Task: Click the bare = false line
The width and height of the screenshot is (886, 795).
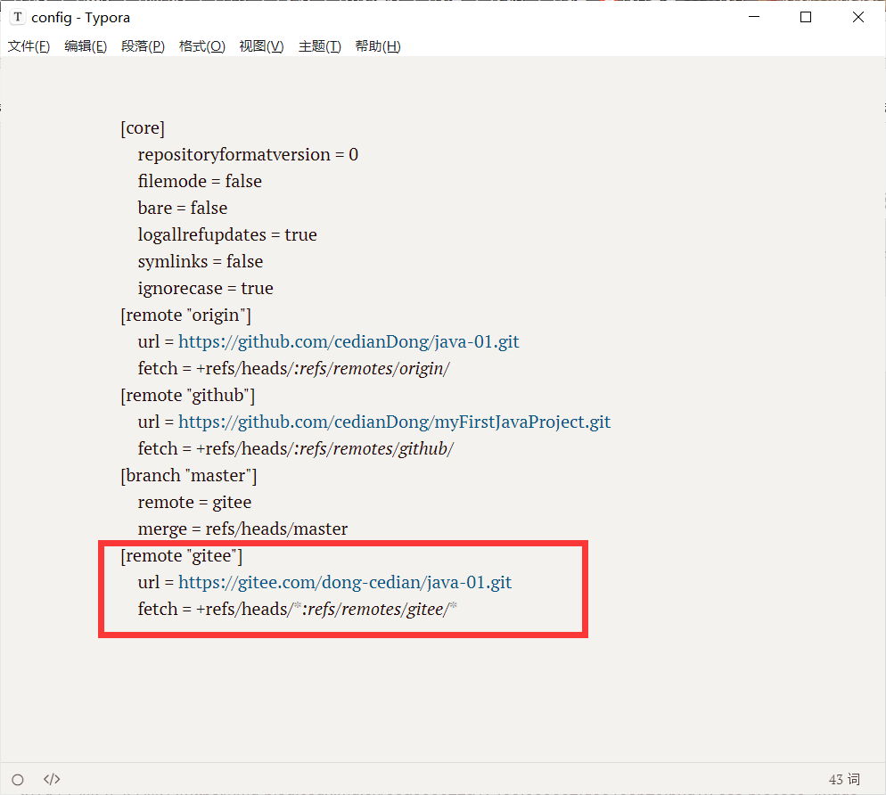Action: [x=183, y=208]
